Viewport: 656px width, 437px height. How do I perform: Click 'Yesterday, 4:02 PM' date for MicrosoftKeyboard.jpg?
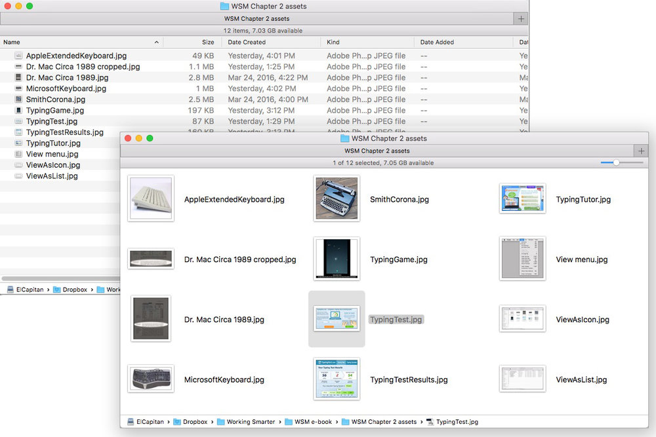262,88
